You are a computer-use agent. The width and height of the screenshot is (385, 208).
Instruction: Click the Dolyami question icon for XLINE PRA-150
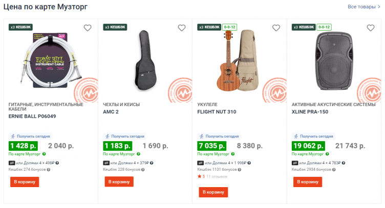point(343,163)
